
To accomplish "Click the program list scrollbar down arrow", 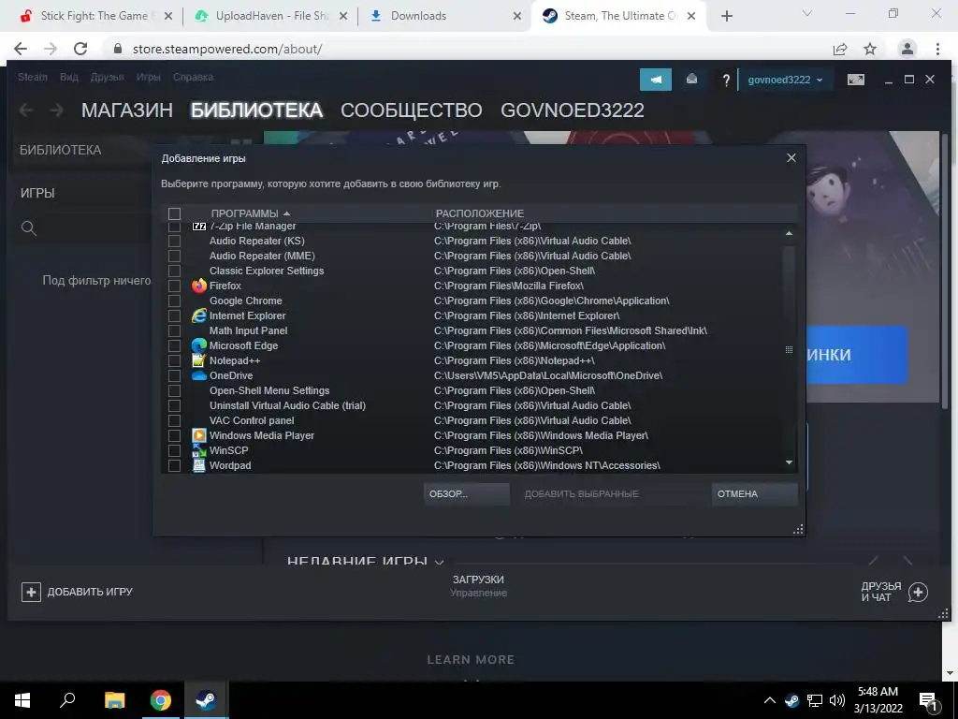I will click(x=789, y=462).
